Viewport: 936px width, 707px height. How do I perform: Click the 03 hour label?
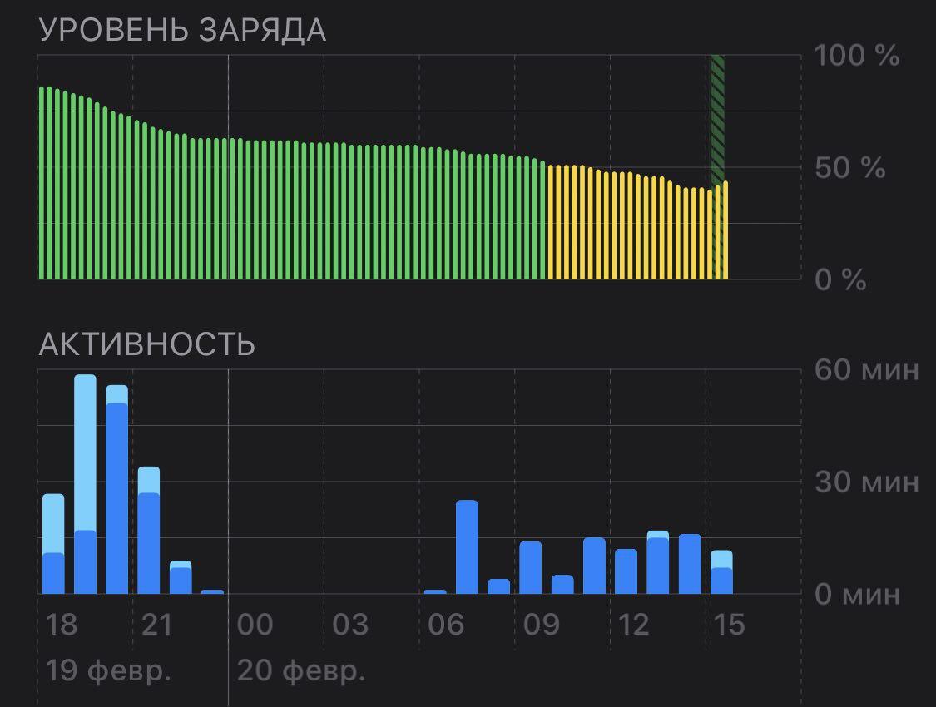pos(350,625)
